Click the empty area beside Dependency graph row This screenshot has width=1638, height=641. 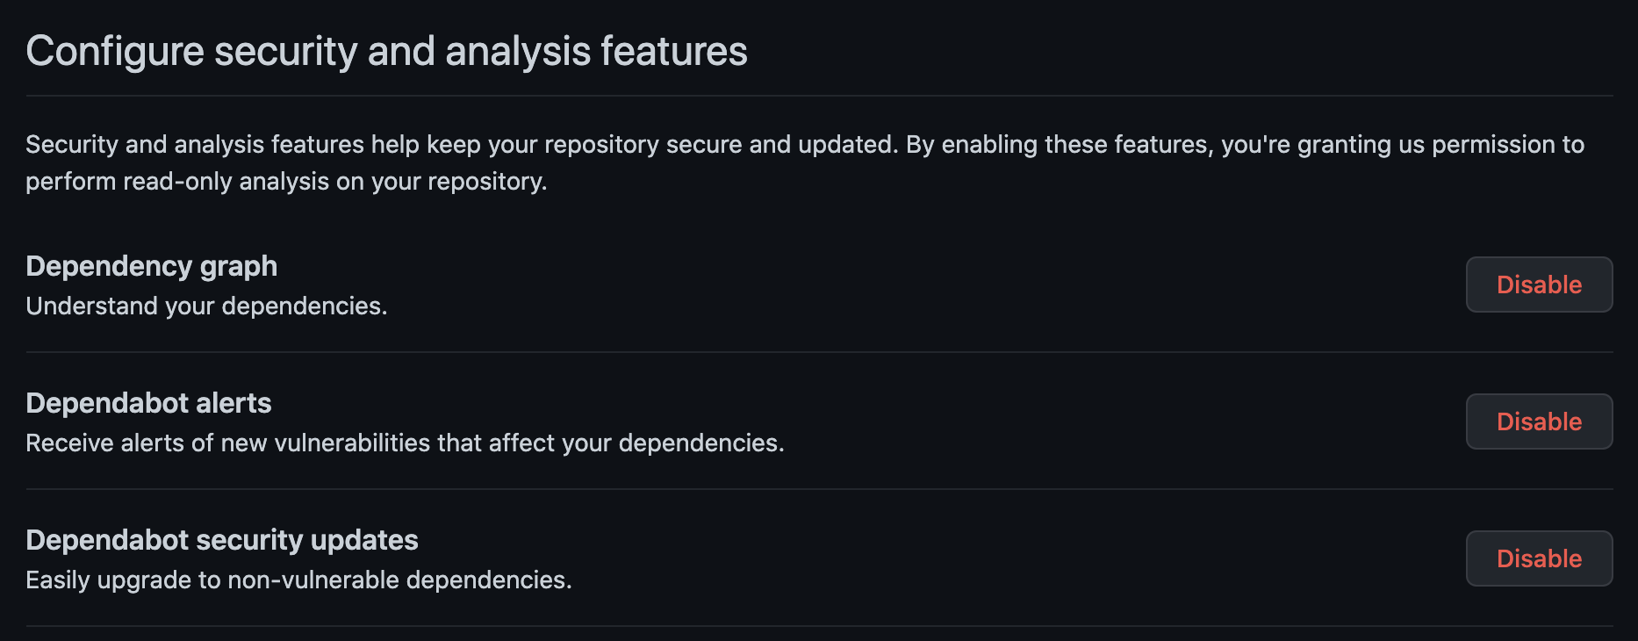[x=878, y=284]
